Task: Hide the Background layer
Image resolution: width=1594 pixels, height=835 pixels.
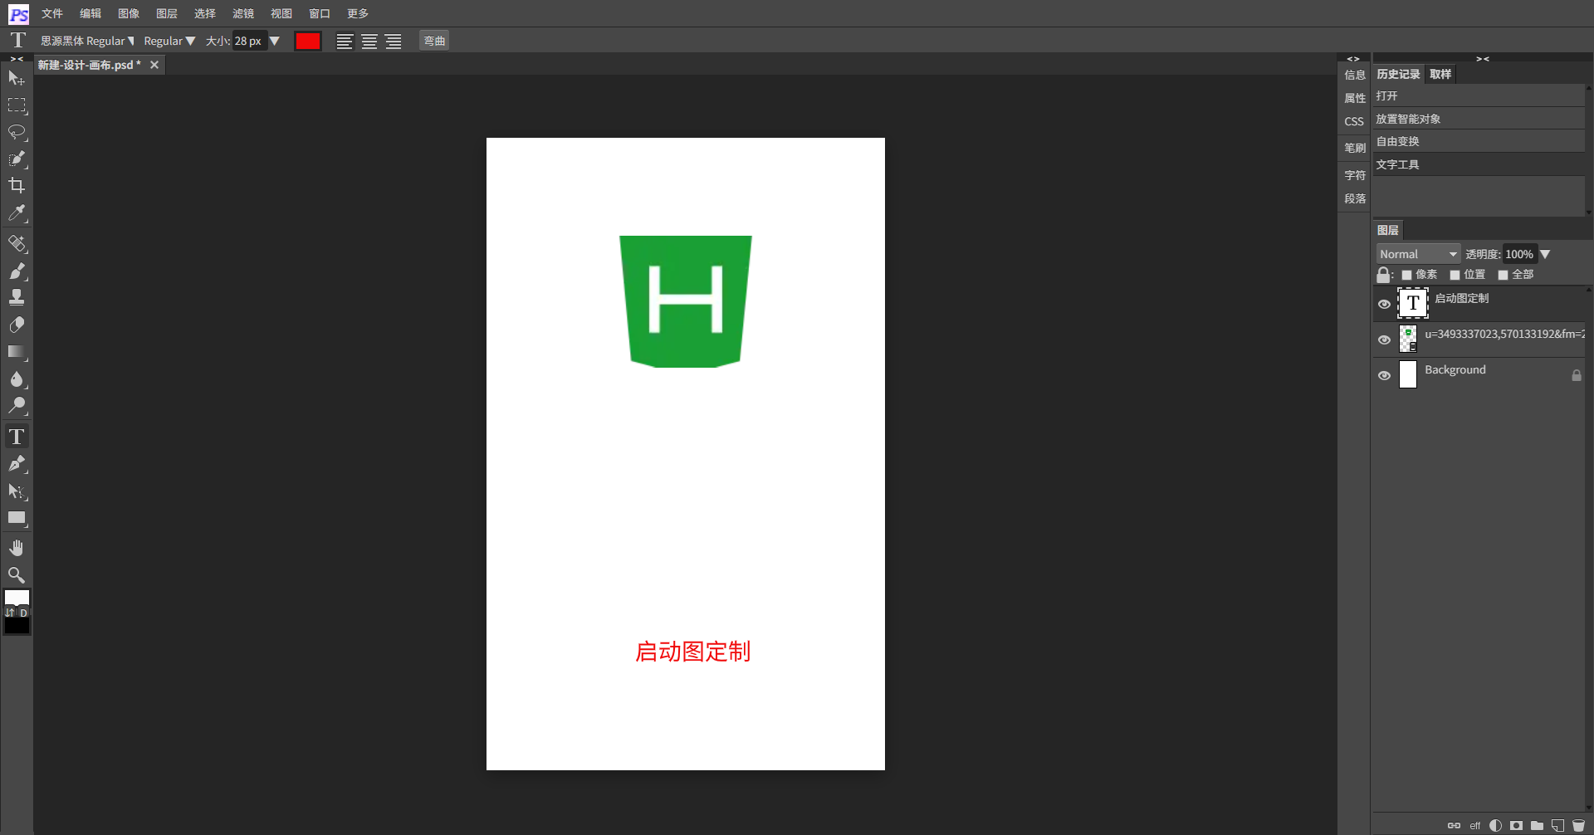Action: tap(1384, 375)
